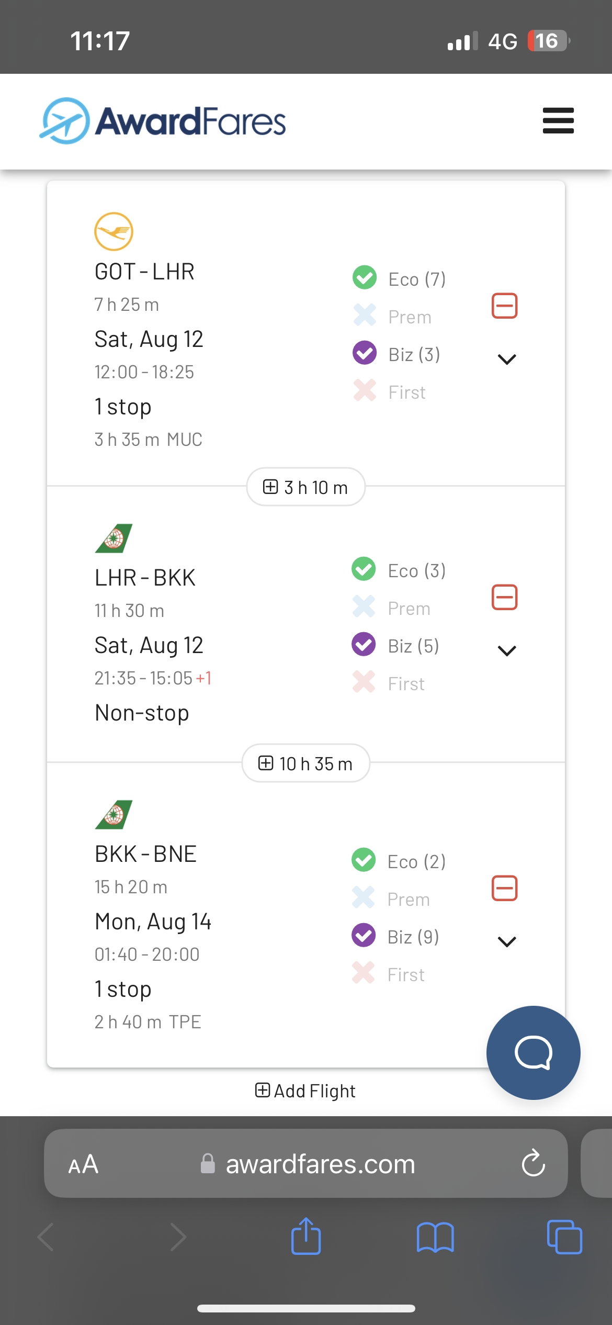Expand BKK - BNE flight details
Image resolution: width=612 pixels, height=1325 pixels.
pyautogui.click(x=506, y=942)
